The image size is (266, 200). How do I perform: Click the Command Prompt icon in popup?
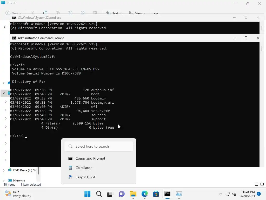click(x=70, y=159)
